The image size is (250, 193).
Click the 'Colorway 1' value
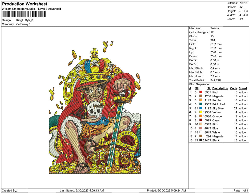click(23, 24)
